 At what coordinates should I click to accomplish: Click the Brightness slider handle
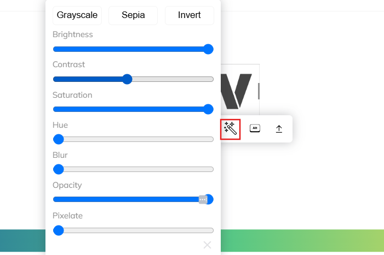coord(208,49)
